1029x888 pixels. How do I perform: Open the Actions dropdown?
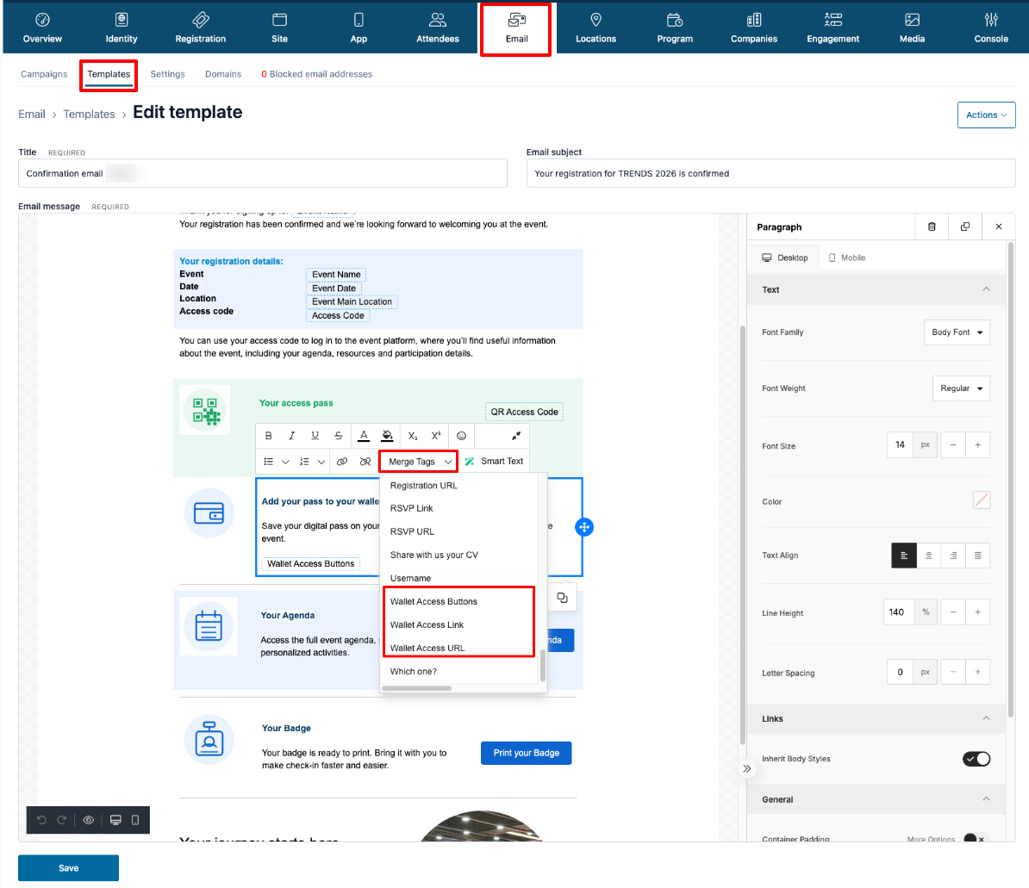tap(987, 115)
